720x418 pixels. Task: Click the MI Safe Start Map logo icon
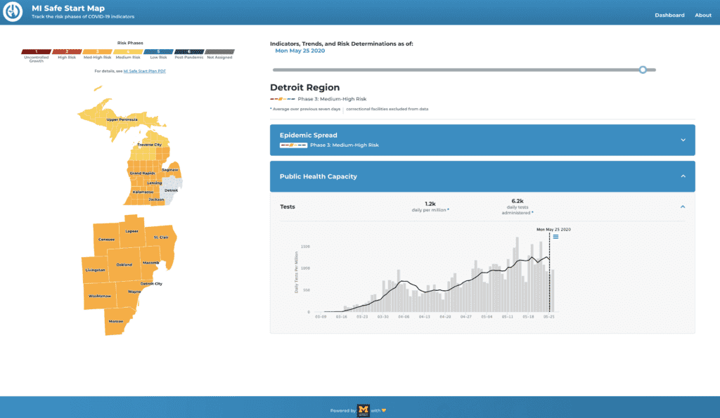pyautogui.click(x=13, y=12)
